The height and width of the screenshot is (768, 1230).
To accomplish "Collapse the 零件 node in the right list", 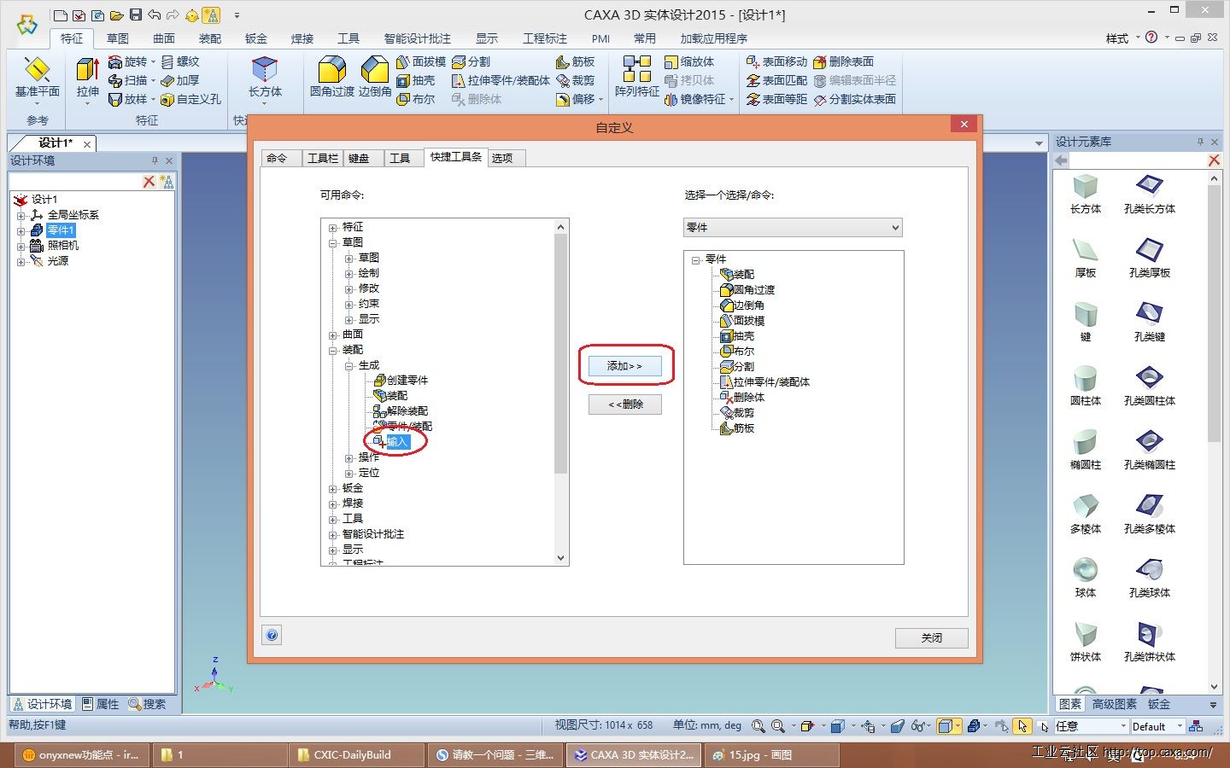I will coord(696,259).
